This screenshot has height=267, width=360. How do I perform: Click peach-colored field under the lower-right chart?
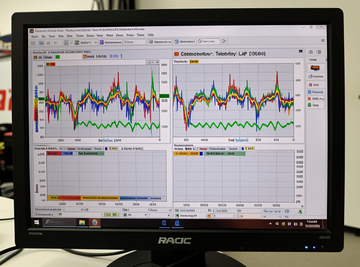point(249,216)
